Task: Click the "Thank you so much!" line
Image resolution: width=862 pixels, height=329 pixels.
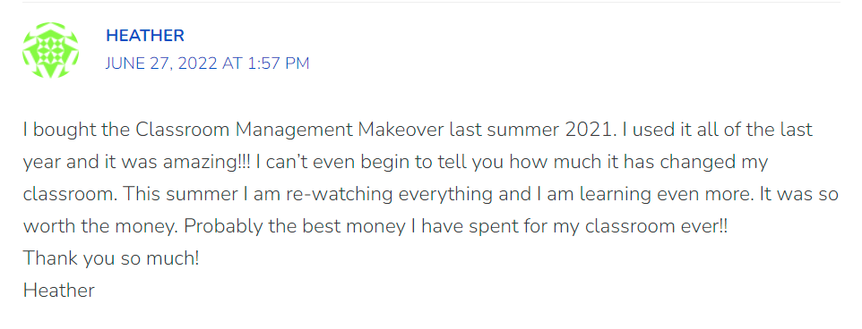Action: click(x=111, y=258)
